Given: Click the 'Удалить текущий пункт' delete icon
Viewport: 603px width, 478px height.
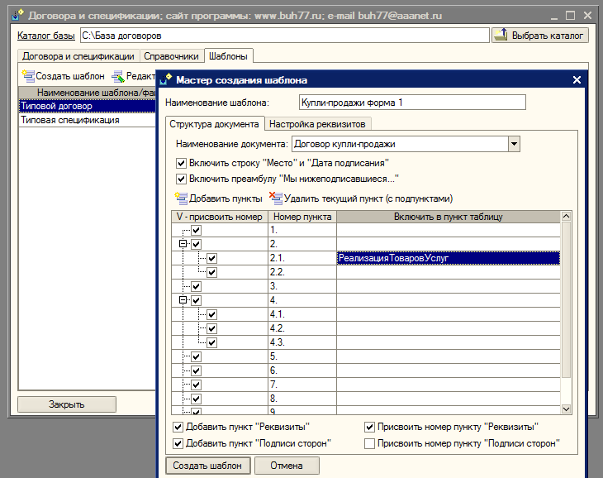Looking at the screenshot, I should (x=276, y=198).
